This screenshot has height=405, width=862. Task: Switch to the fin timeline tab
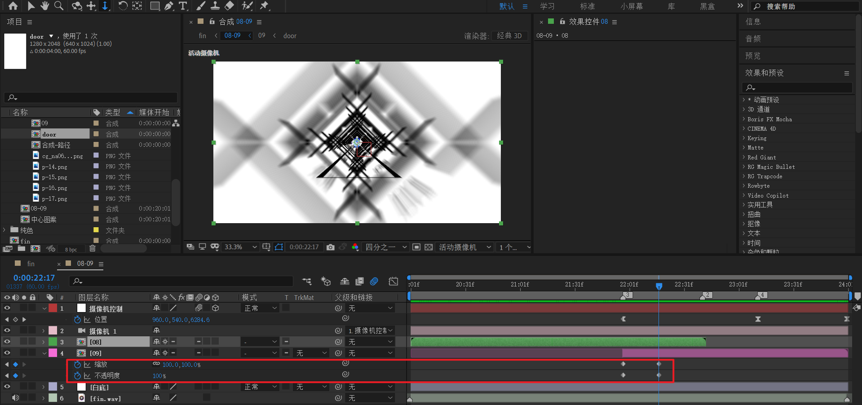(x=31, y=264)
